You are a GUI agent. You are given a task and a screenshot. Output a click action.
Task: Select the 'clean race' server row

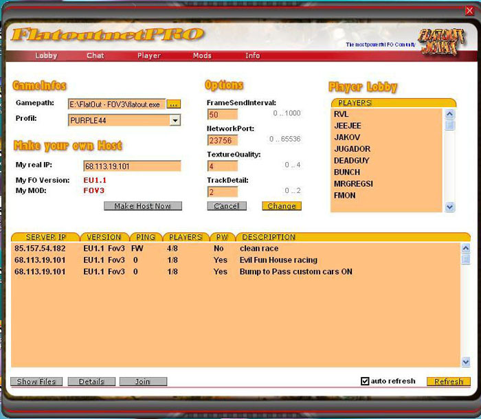pyautogui.click(x=236, y=249)
